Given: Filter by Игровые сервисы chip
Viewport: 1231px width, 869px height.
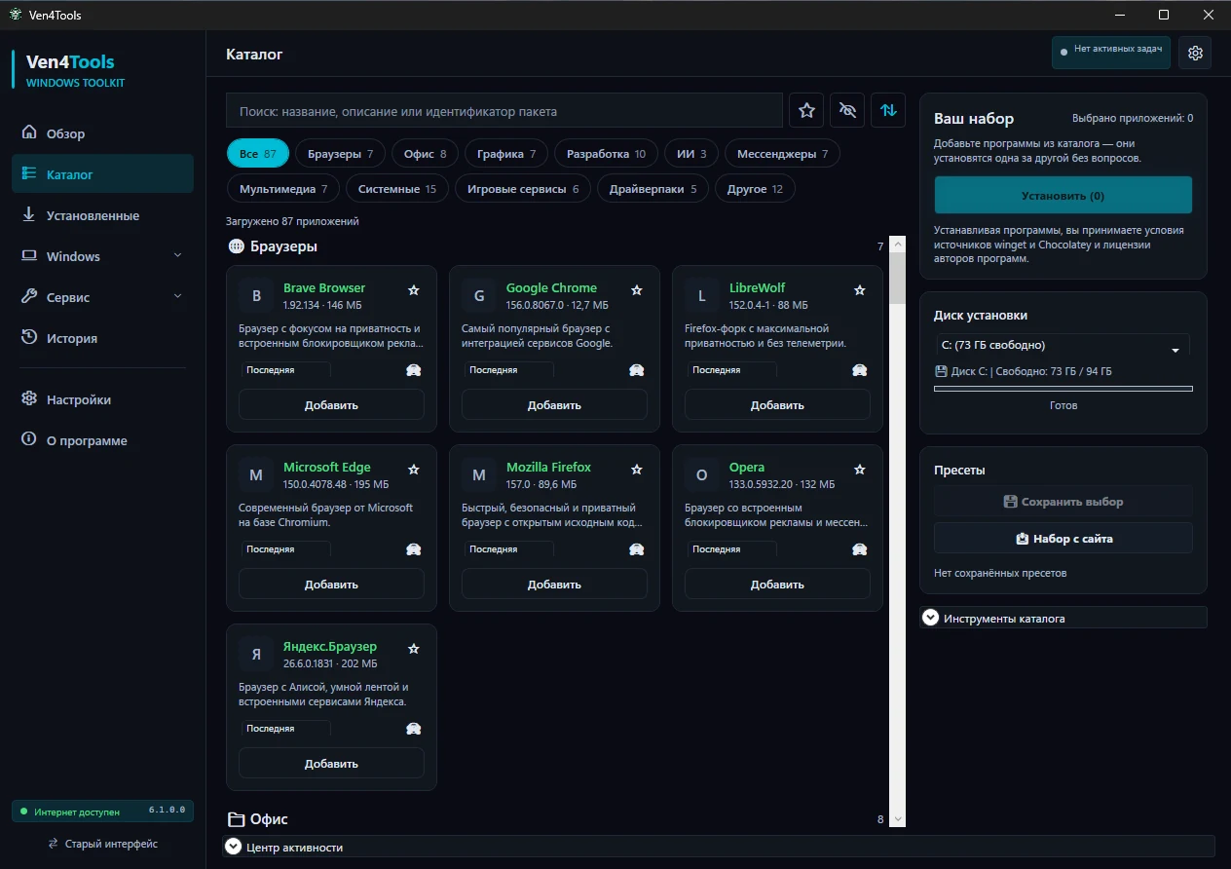Looking at the screenshot, I should (523, 189).
